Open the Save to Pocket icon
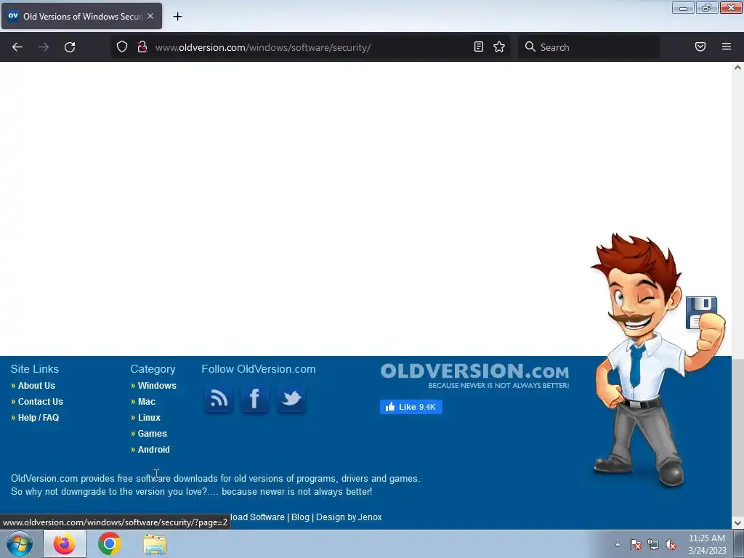Viewport: 744px width, 558px height. [x=700, y=46]
